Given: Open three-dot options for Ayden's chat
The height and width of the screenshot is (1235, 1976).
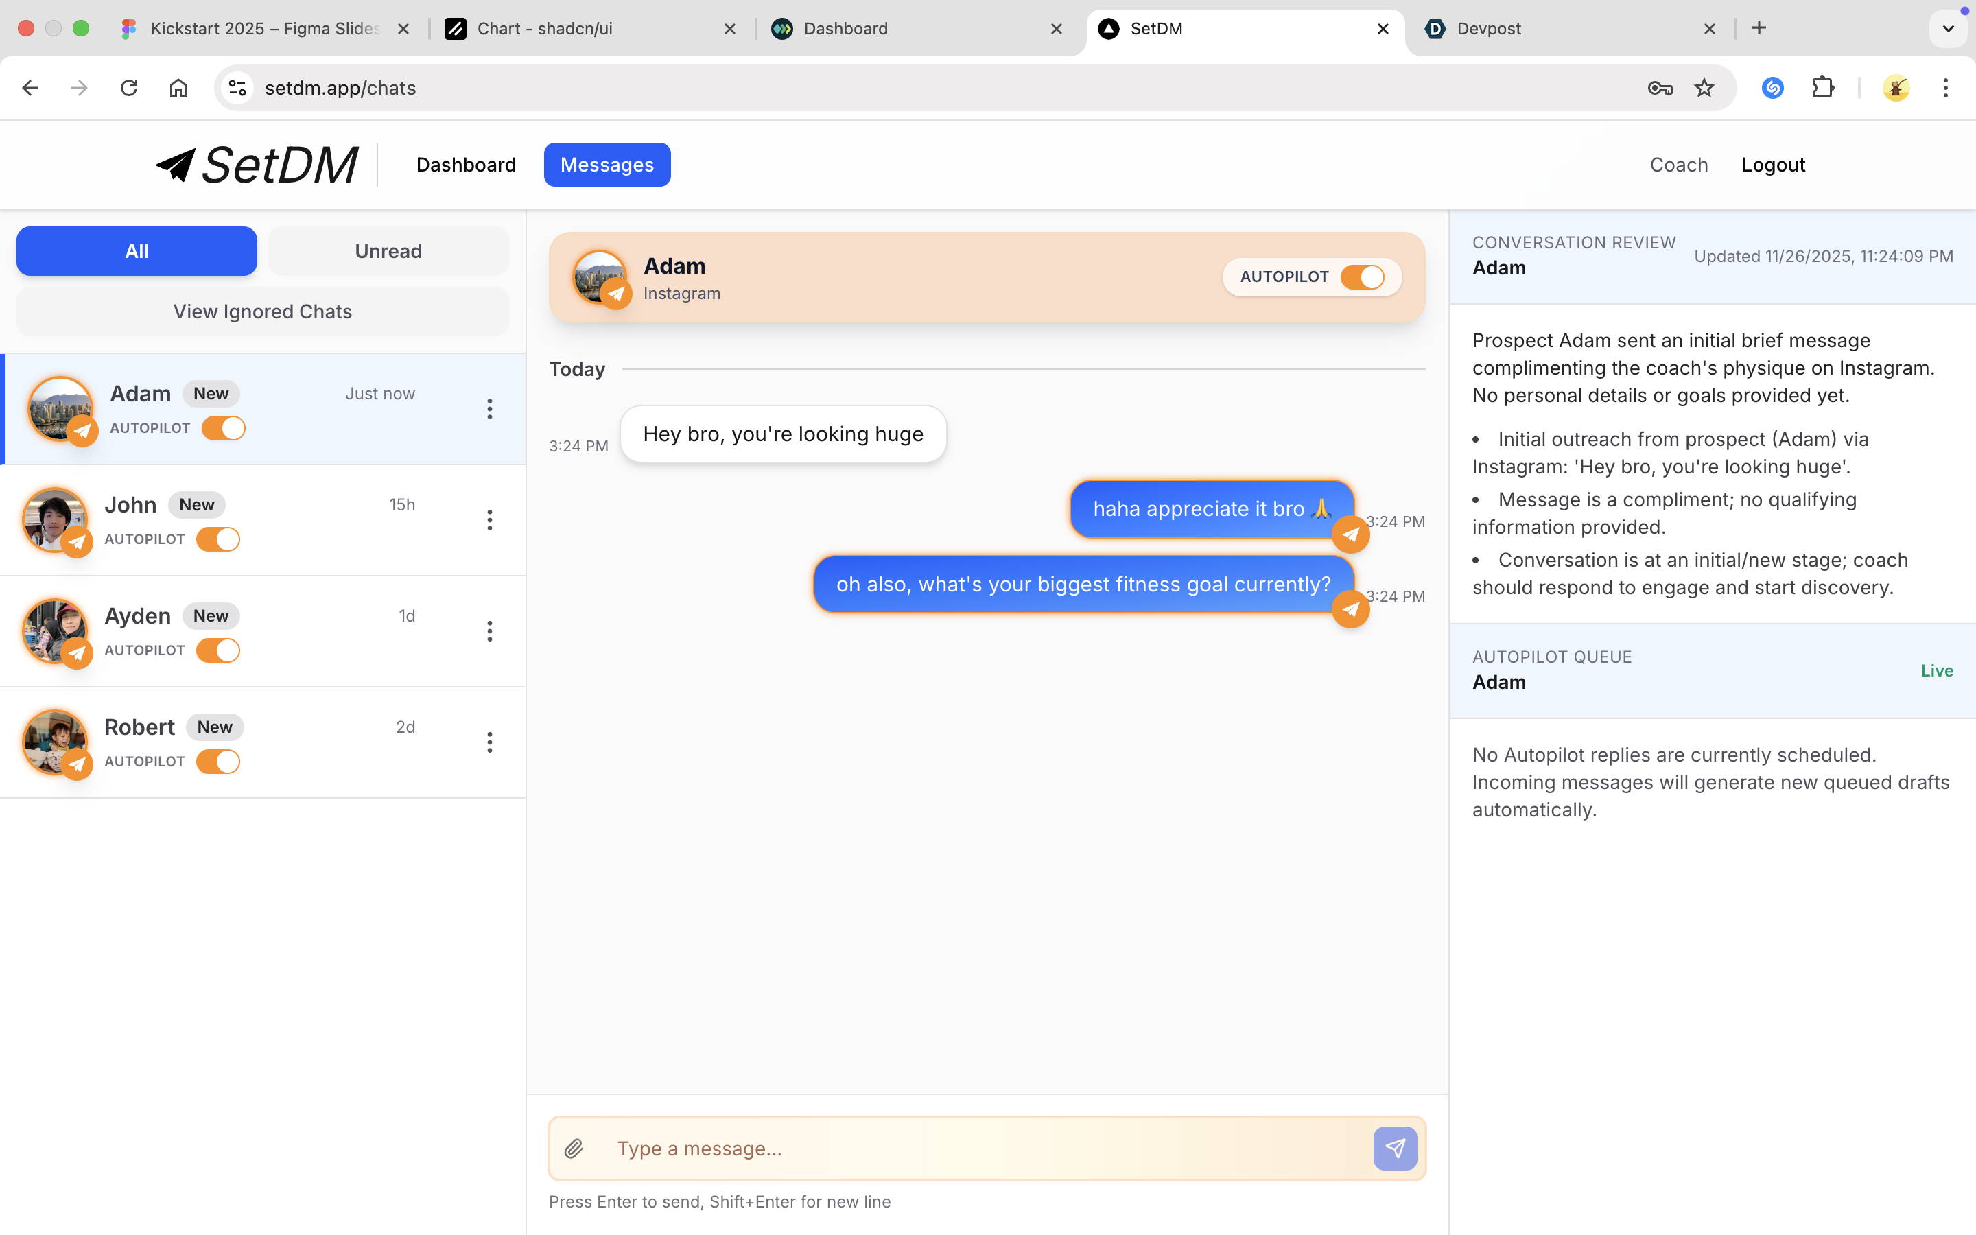Looking at the screenshot, I should (x=490, y=631).
